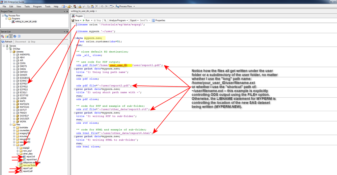The width and height of the screenshot is (337, 175).
Task: Open the View menu
Action: point(19,6)
